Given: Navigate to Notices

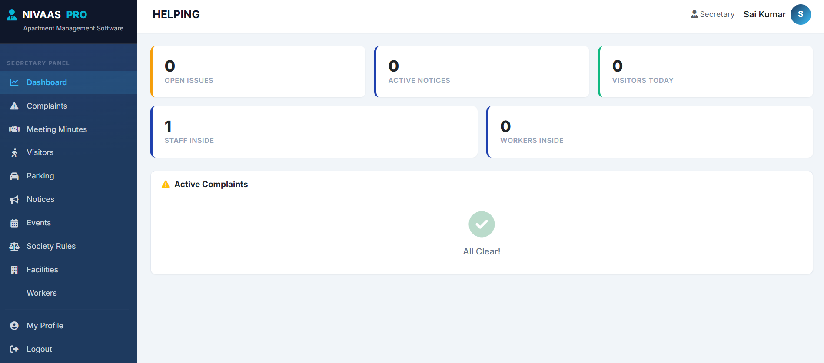Looking at the screenshot, I should point(69,200).
